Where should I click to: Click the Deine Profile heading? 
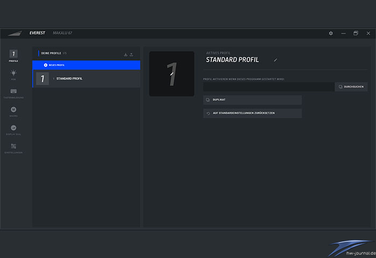point(51,53)
